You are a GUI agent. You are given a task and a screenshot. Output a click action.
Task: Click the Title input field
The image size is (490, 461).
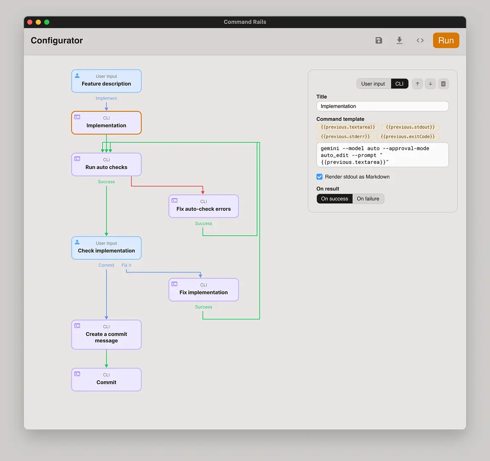coord(382,106)
